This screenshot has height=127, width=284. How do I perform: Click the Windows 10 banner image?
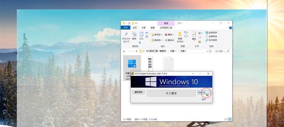point(171,82)
